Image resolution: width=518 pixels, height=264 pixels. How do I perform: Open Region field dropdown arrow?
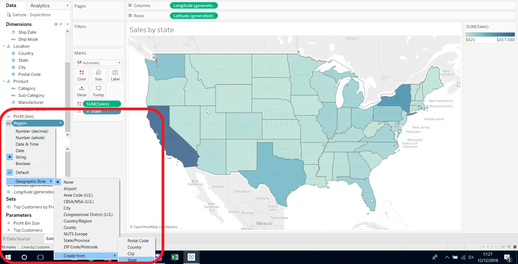[x=60, y=123]
